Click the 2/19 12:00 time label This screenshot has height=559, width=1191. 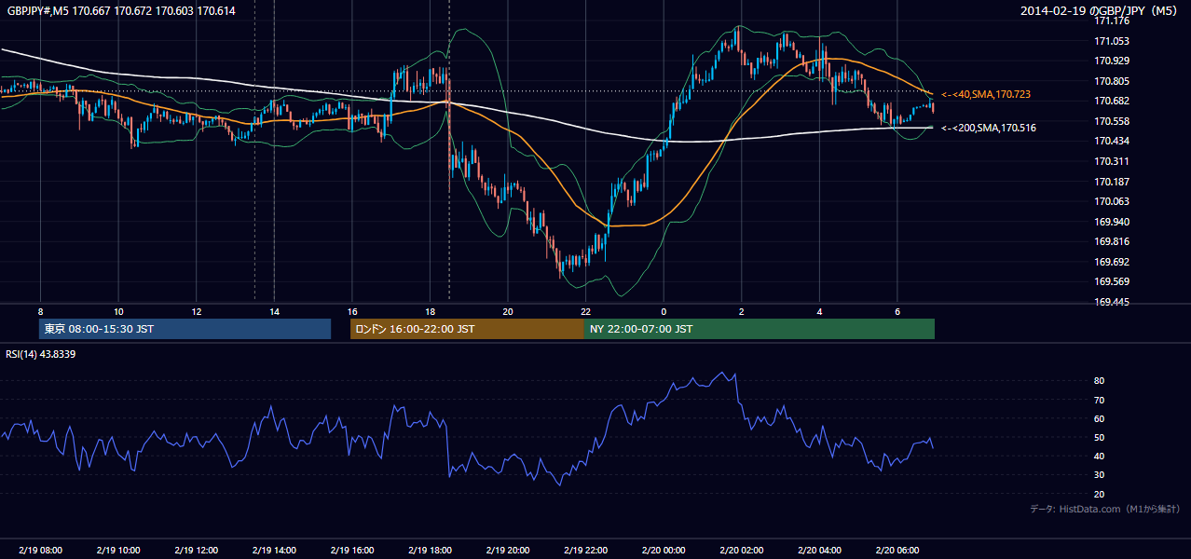196,550
